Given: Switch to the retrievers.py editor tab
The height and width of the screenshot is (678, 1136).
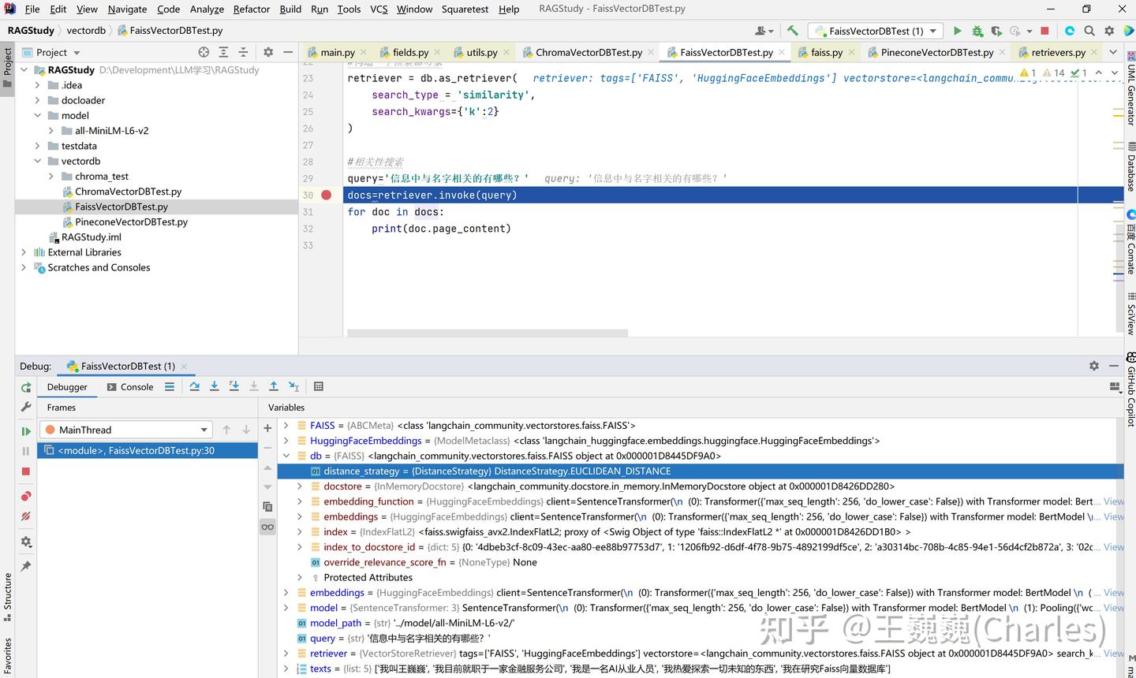Looking at the screenshot, I should 1057,52.
